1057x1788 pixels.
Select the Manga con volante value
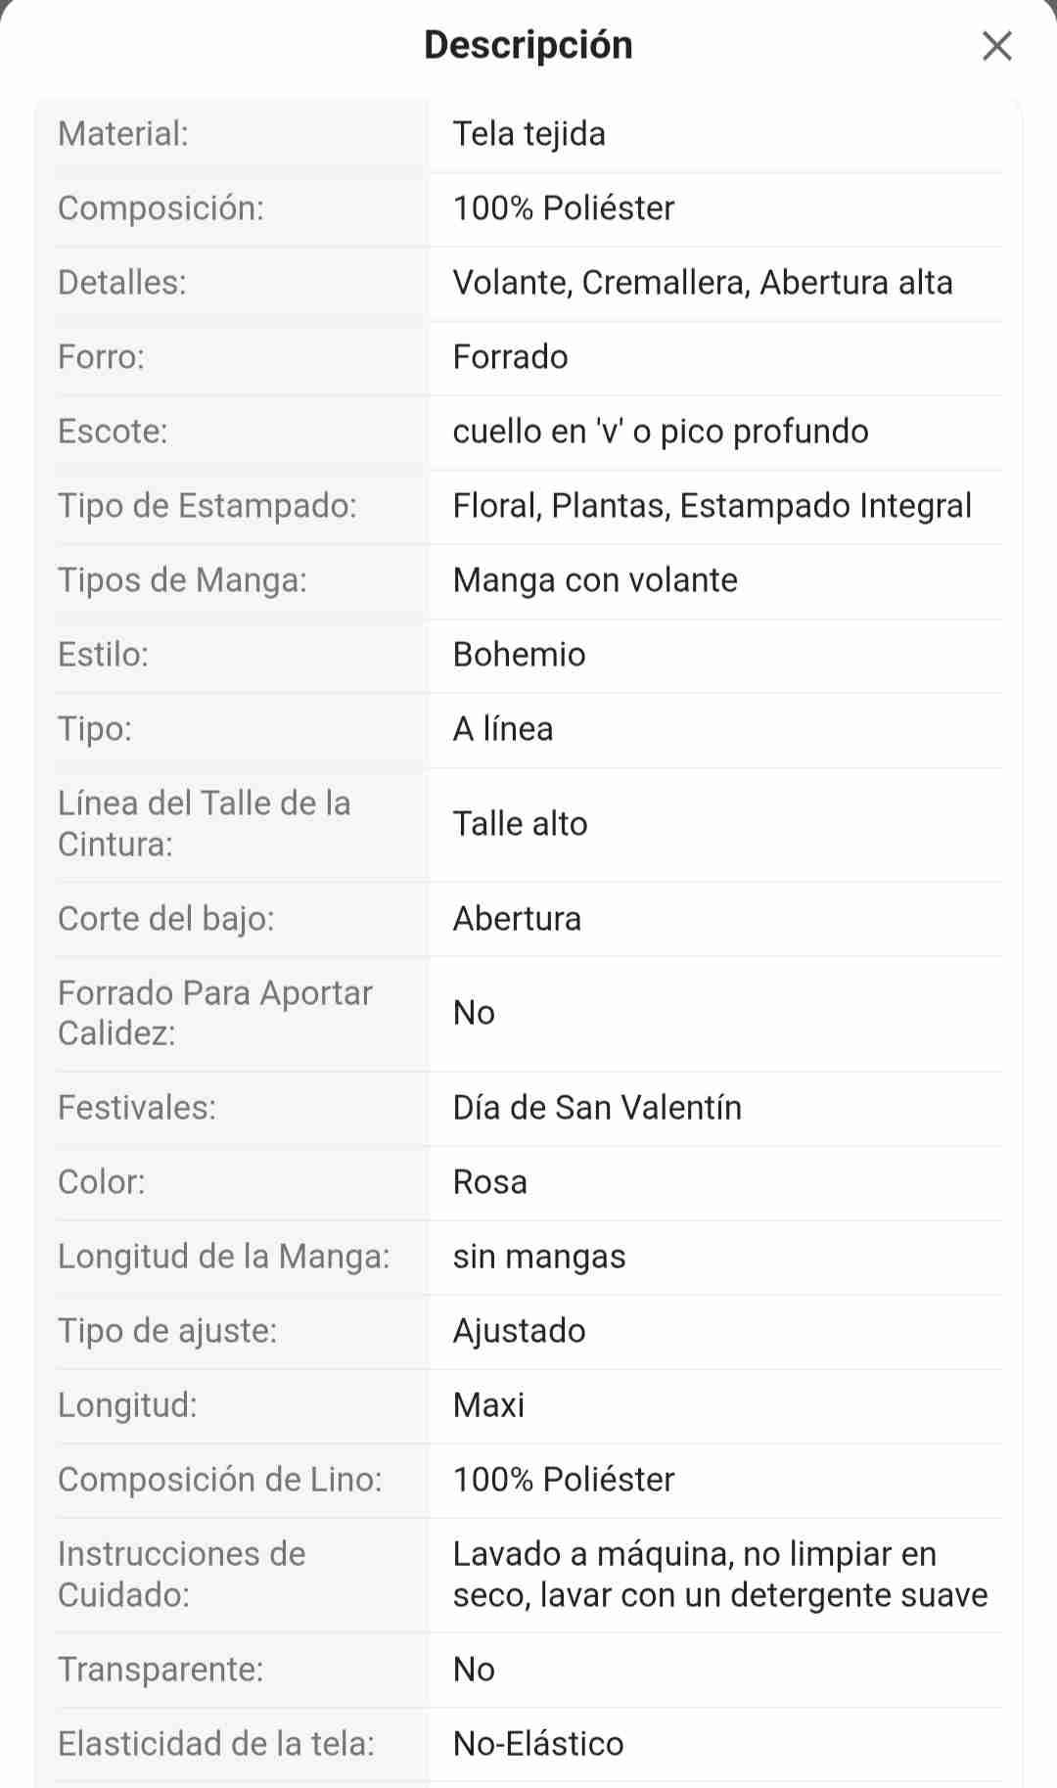click(595, 580)
